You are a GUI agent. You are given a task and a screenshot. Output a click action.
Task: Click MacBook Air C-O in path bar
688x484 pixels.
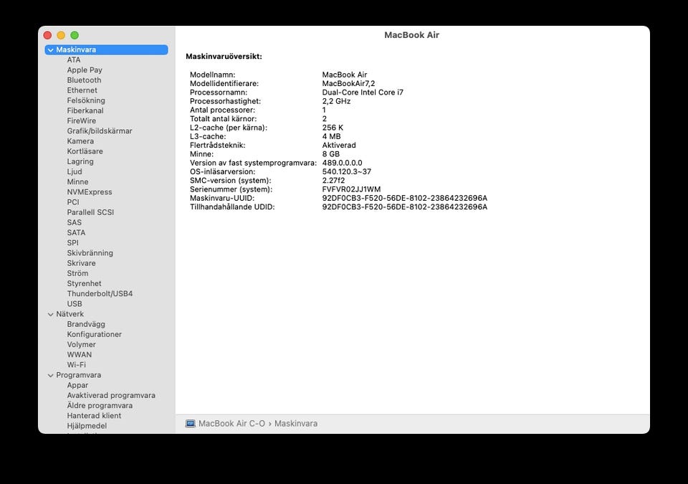pyautogui.click(x=231, y=423)
